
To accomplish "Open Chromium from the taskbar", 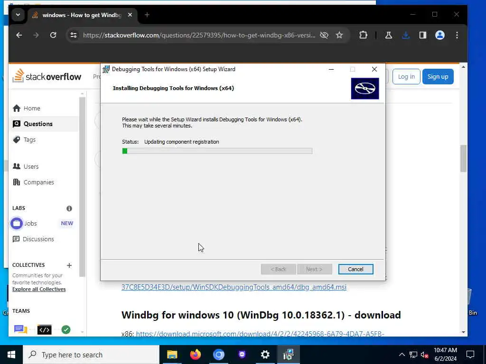I will pyautogui.click(x=218, y=355).
